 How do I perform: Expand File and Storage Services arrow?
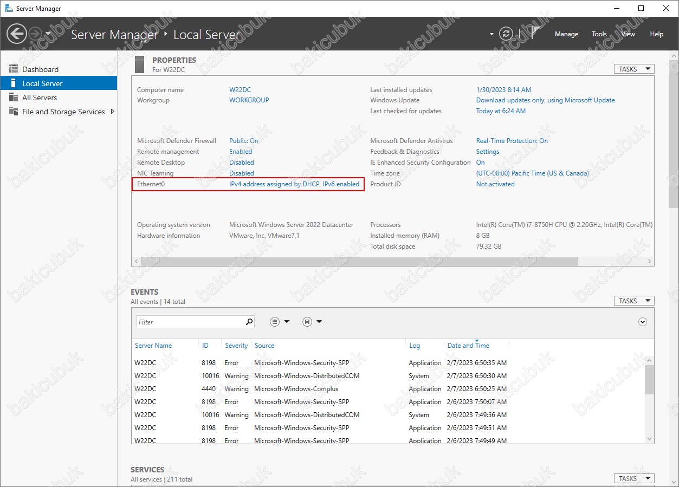[112, 112]
